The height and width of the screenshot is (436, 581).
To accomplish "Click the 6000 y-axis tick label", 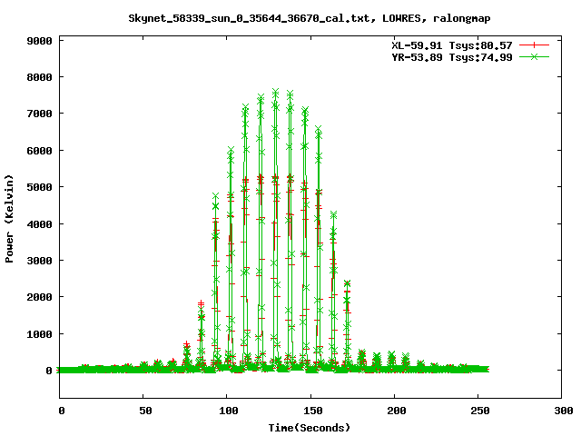I will [x=39, y=151].
